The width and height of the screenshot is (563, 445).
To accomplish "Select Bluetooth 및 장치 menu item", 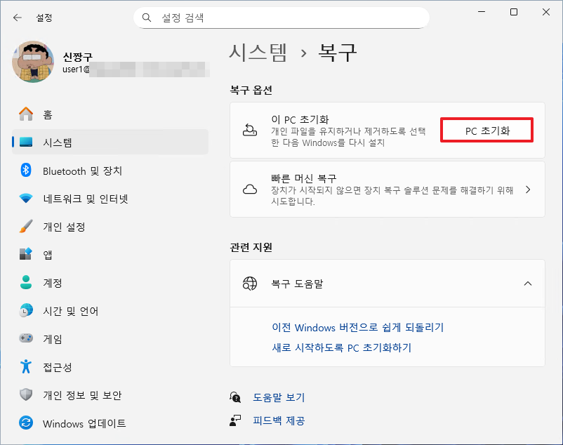I will click(110, 171).
